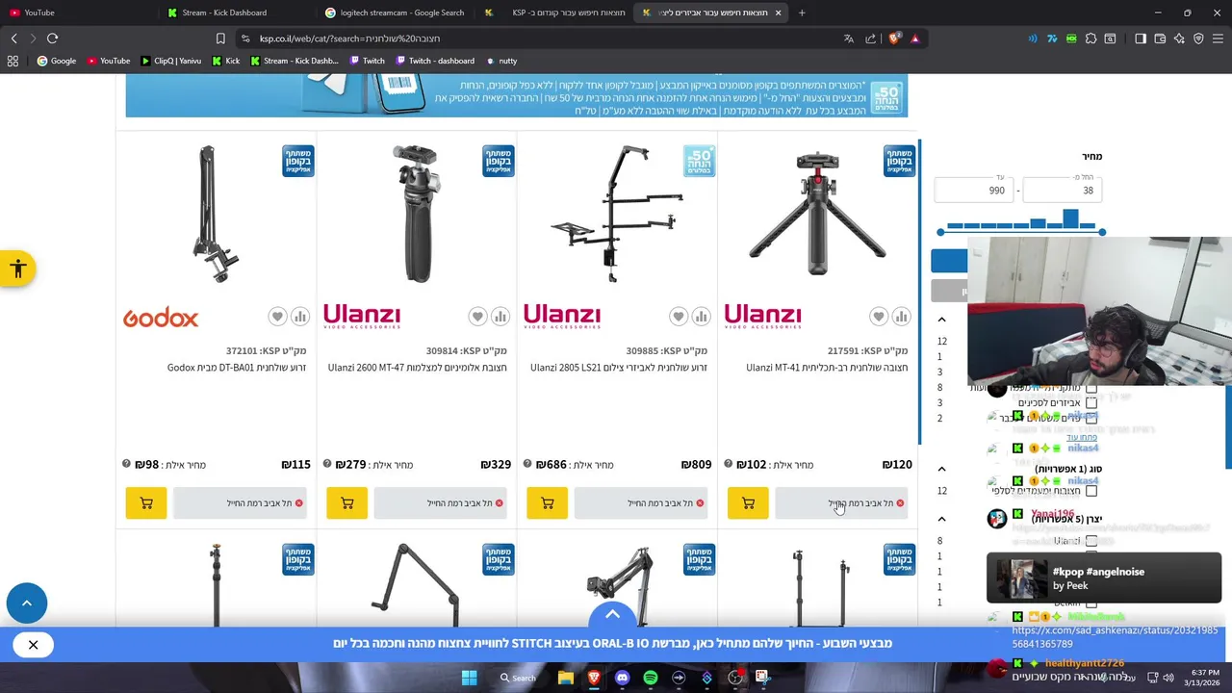
Task: Click the minimum price field 38
Action: (x=1062, y=191)
